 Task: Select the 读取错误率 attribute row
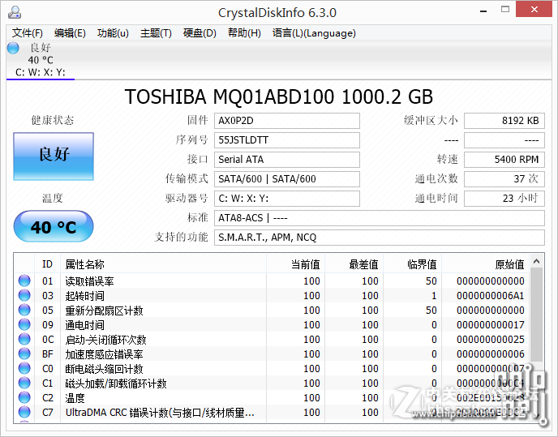coord(272,281)
